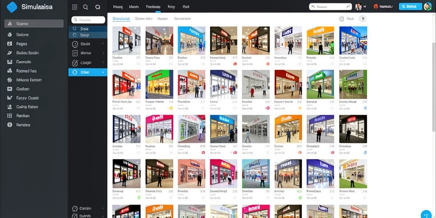Open the user avatar at far top right
436x218 pixels.
click(x=427, y=6)
